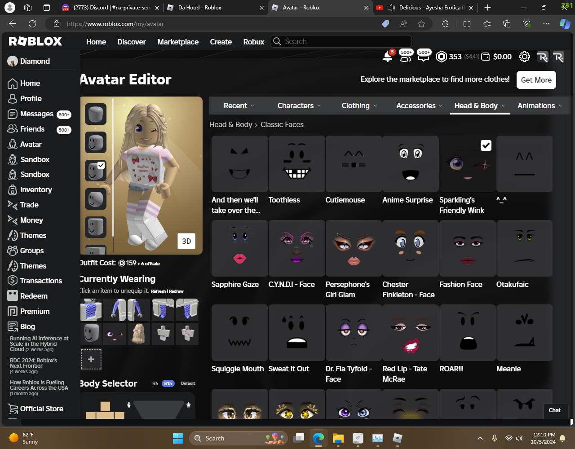
Task: Expand the Characters dropdown
Action: pos(299,106)
